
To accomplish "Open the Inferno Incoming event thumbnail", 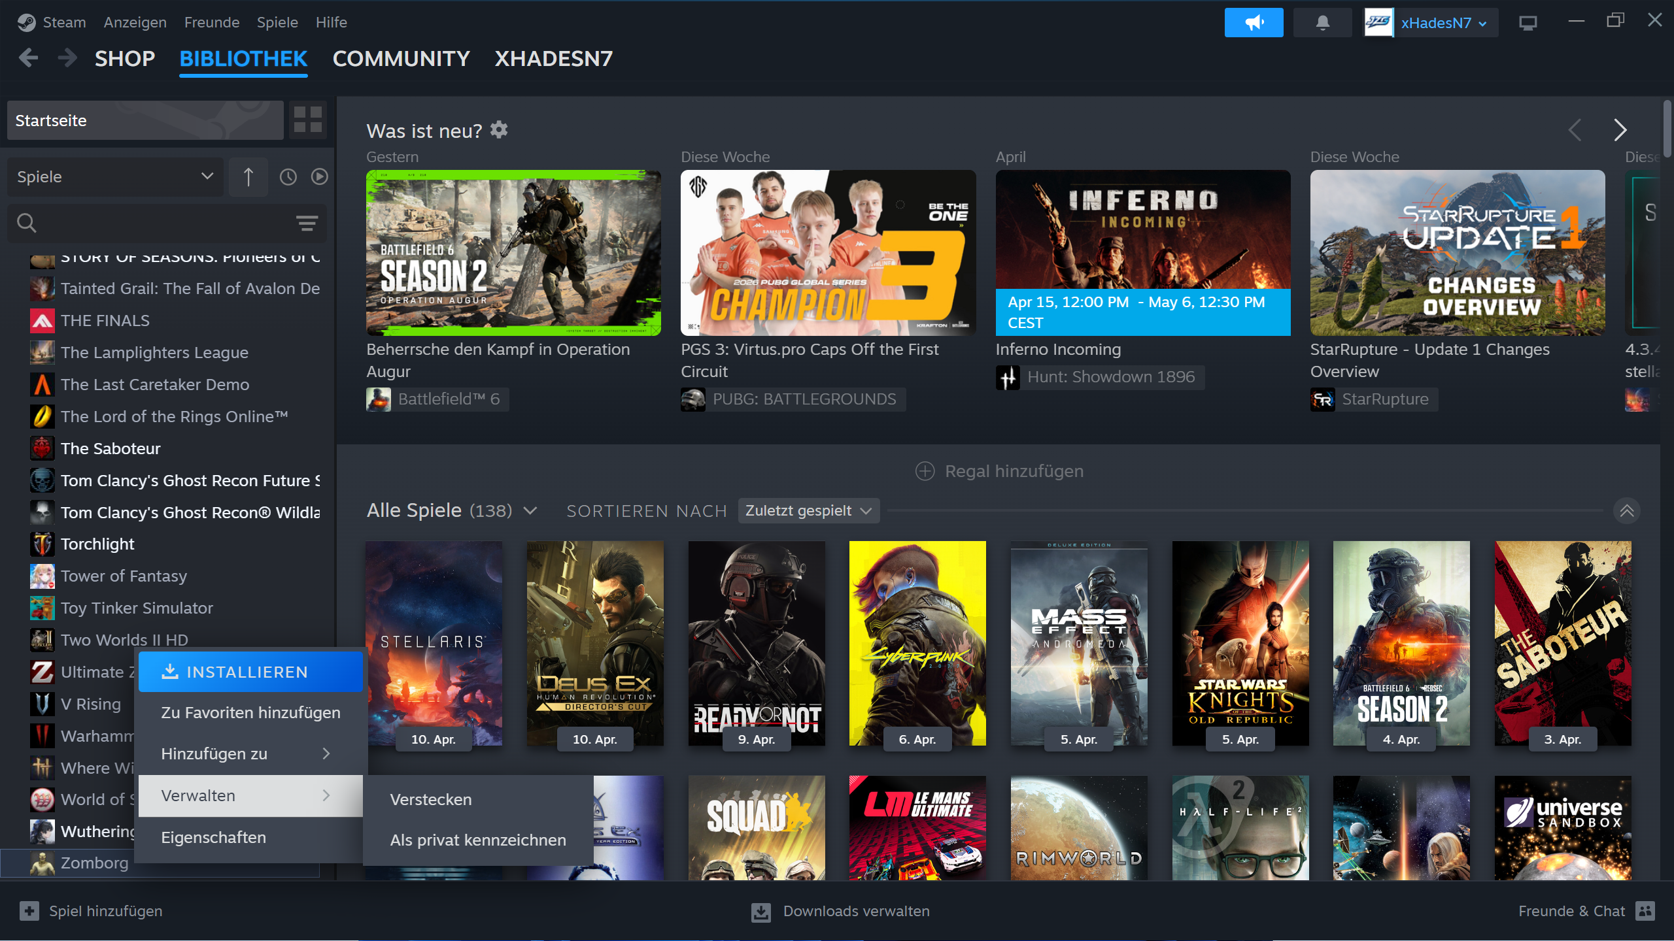I will pos(1143,253).
